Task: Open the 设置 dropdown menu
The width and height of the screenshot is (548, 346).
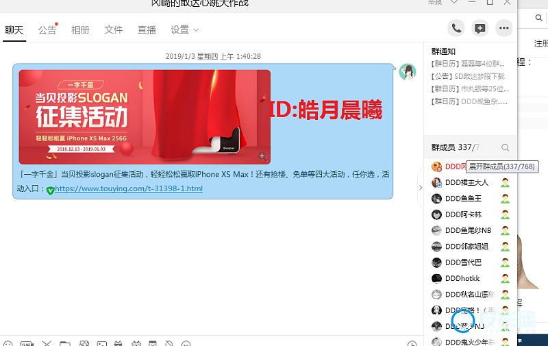Action: click(x=184, y=30)
